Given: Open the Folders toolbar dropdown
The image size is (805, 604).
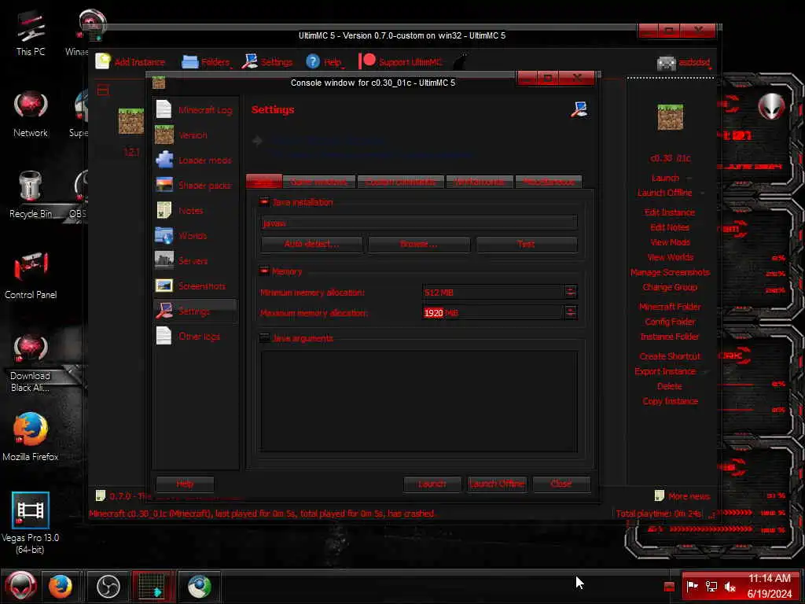Looking at the screenshot, I should [x=206, y=61].
